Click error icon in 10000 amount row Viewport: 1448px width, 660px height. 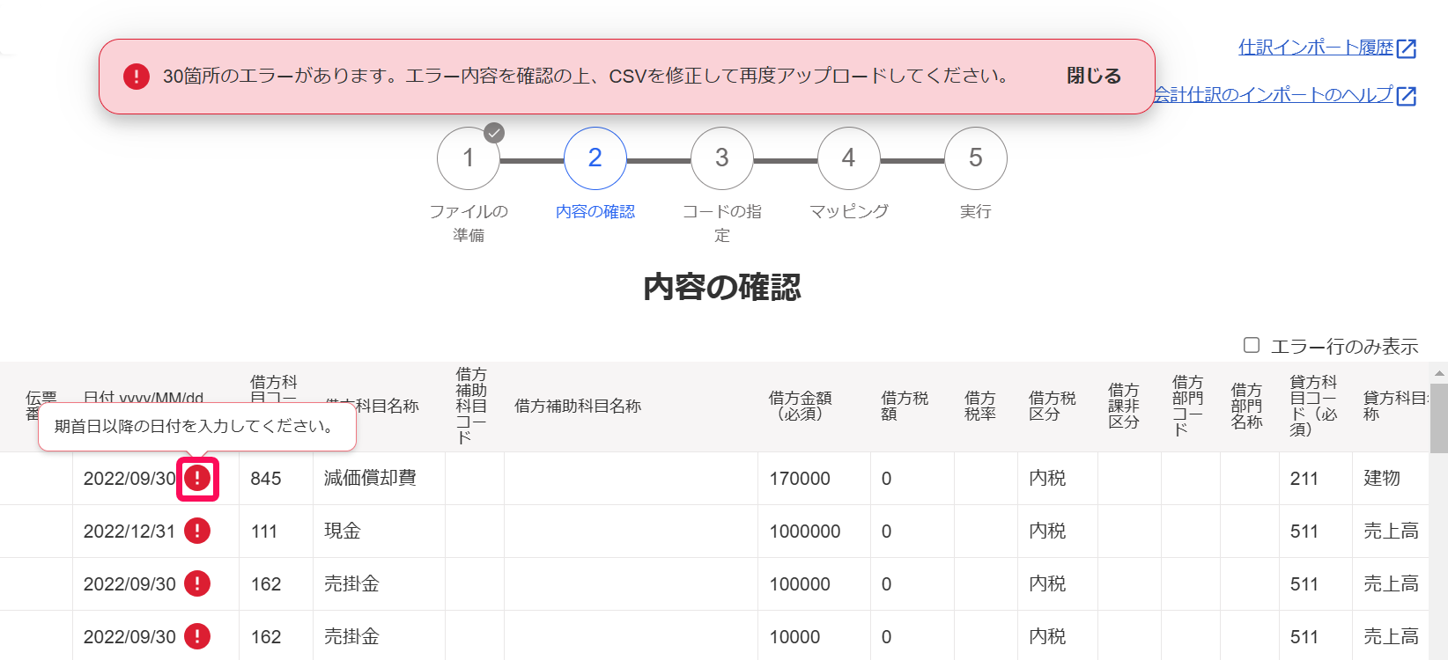tap(197, 636)
